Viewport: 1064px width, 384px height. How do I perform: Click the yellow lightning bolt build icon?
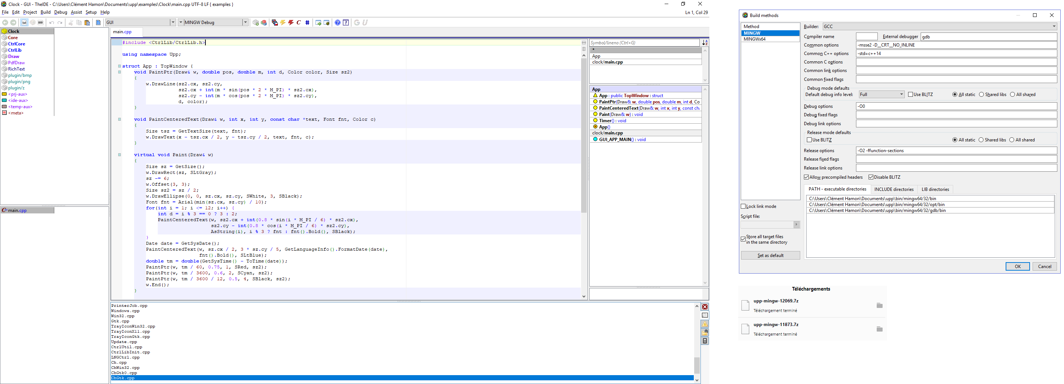[x=283, y=23]
